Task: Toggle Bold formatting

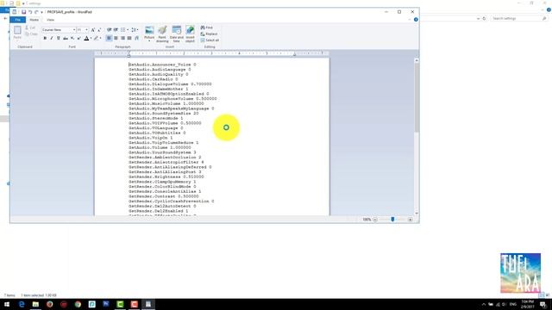Action: [x=45, y=38]
